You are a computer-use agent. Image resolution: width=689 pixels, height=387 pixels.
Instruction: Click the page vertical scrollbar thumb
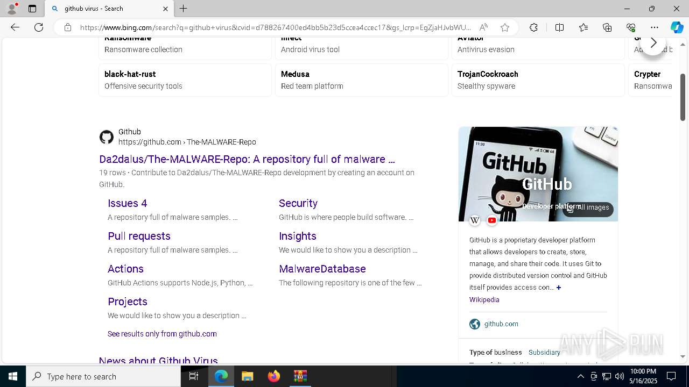coord(683,97)
